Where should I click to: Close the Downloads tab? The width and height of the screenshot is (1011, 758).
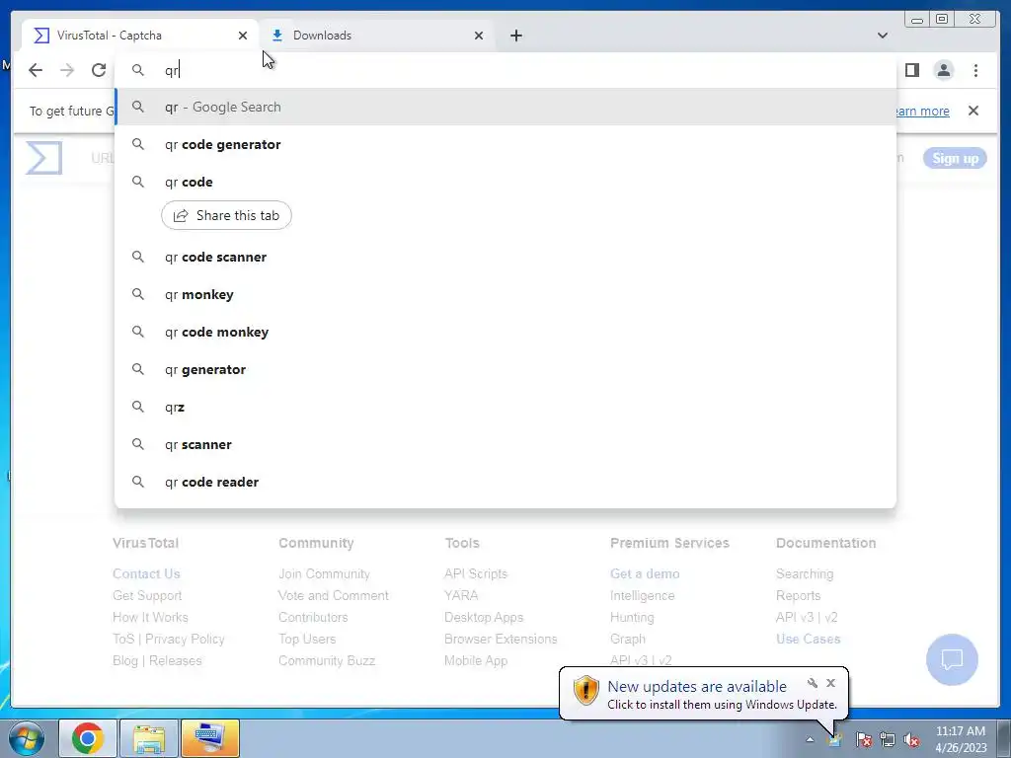pos(479,36)
